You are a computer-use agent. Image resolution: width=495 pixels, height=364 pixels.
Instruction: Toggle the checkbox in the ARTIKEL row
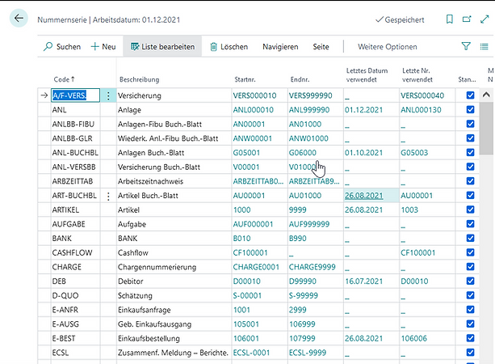[471, 210]
